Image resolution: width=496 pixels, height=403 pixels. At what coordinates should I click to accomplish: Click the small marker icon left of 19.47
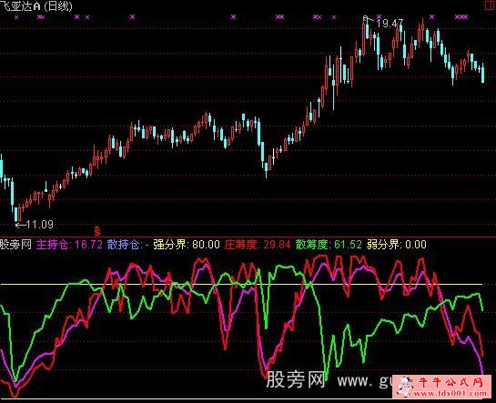point(366,18)
